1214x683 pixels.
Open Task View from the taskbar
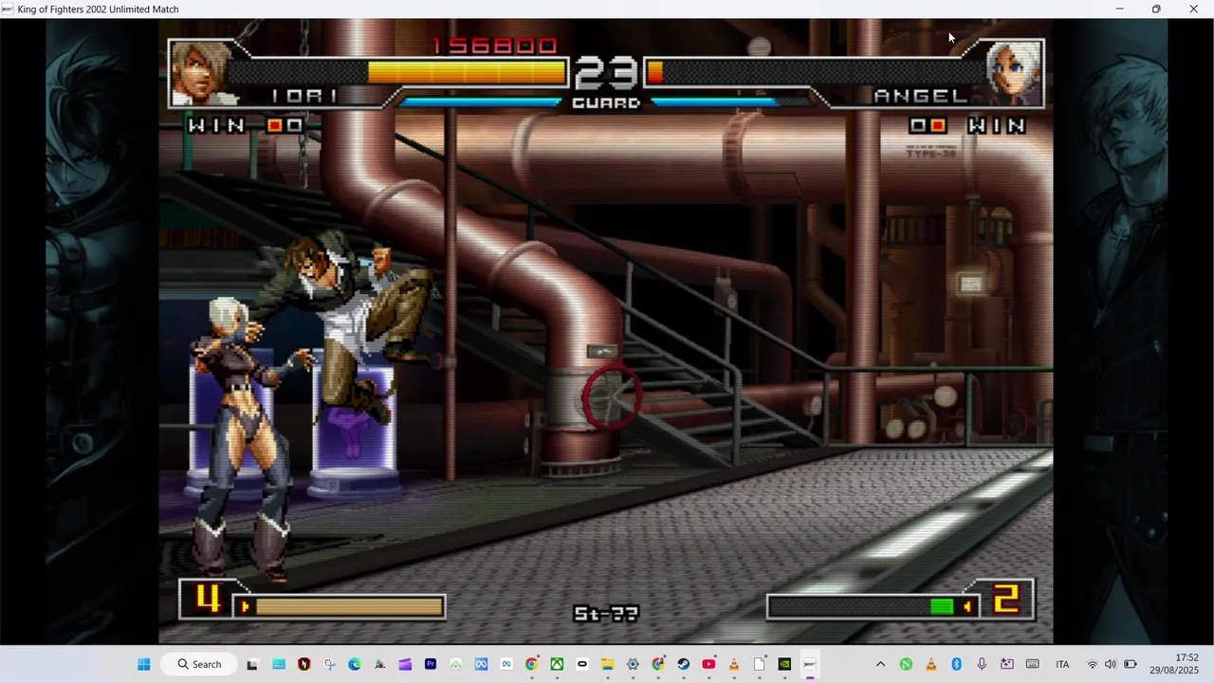pyautogui.click(x=252, y=664)
